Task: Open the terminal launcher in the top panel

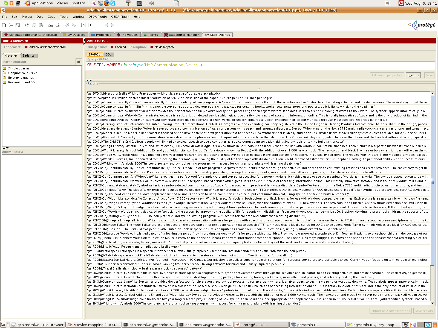Action: 139,3
